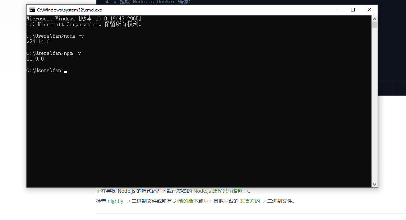Open the nightly builds link
The image size is (406, 220).
tap(115, 201)
